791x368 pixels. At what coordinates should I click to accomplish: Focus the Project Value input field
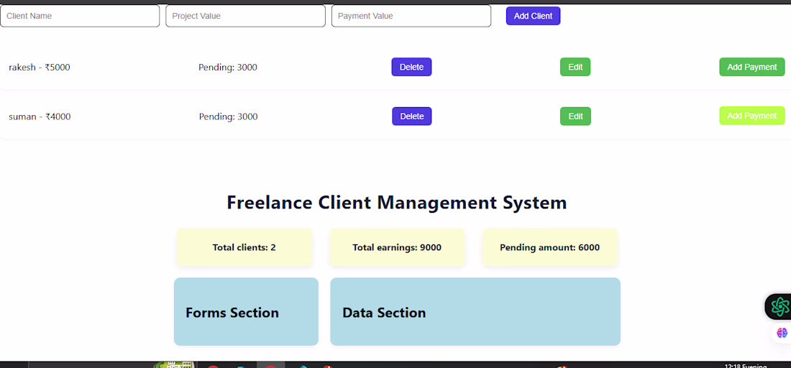(245, 16)
